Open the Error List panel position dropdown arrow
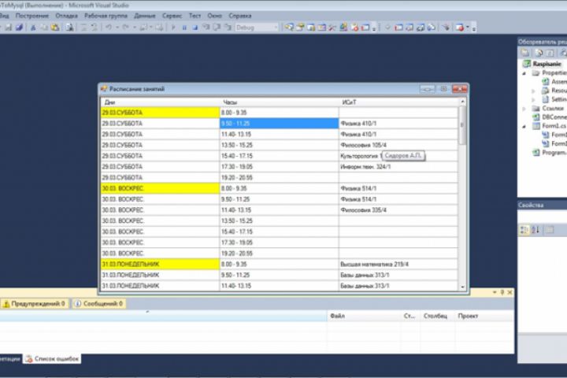567x378 pixels. [x=495, y=292]
